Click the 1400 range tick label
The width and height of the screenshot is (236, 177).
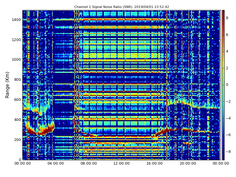click(x=16, y=20)
